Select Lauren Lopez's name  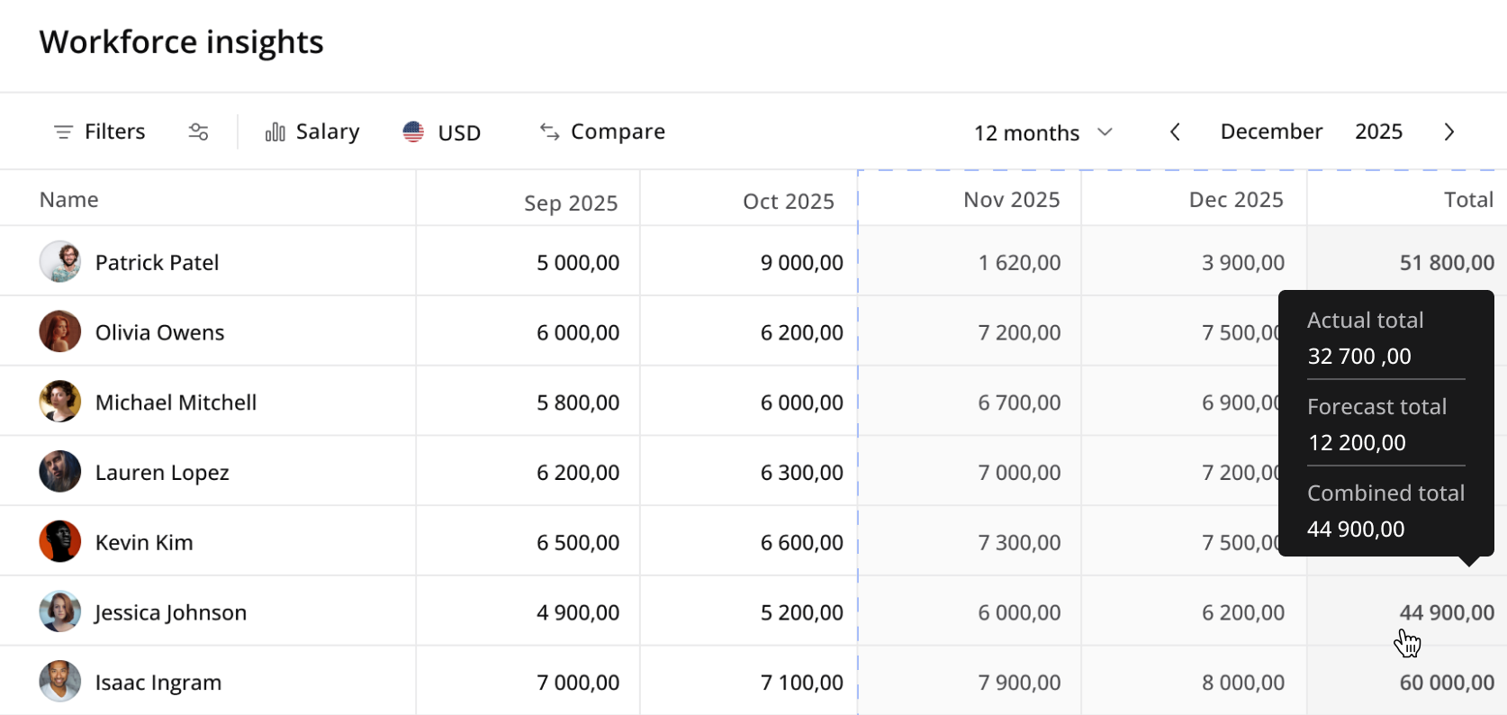pos(162,473)
